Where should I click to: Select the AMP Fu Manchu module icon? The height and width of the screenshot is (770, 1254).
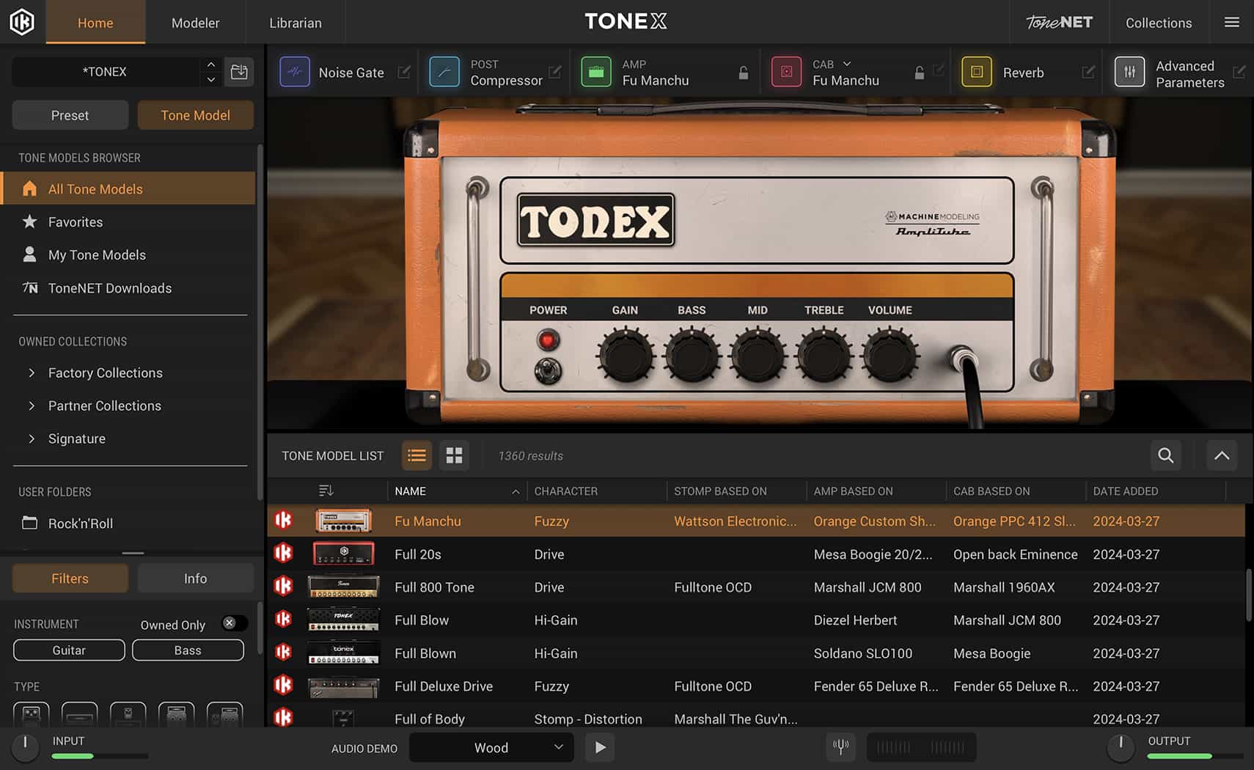(x=597, y=71)
